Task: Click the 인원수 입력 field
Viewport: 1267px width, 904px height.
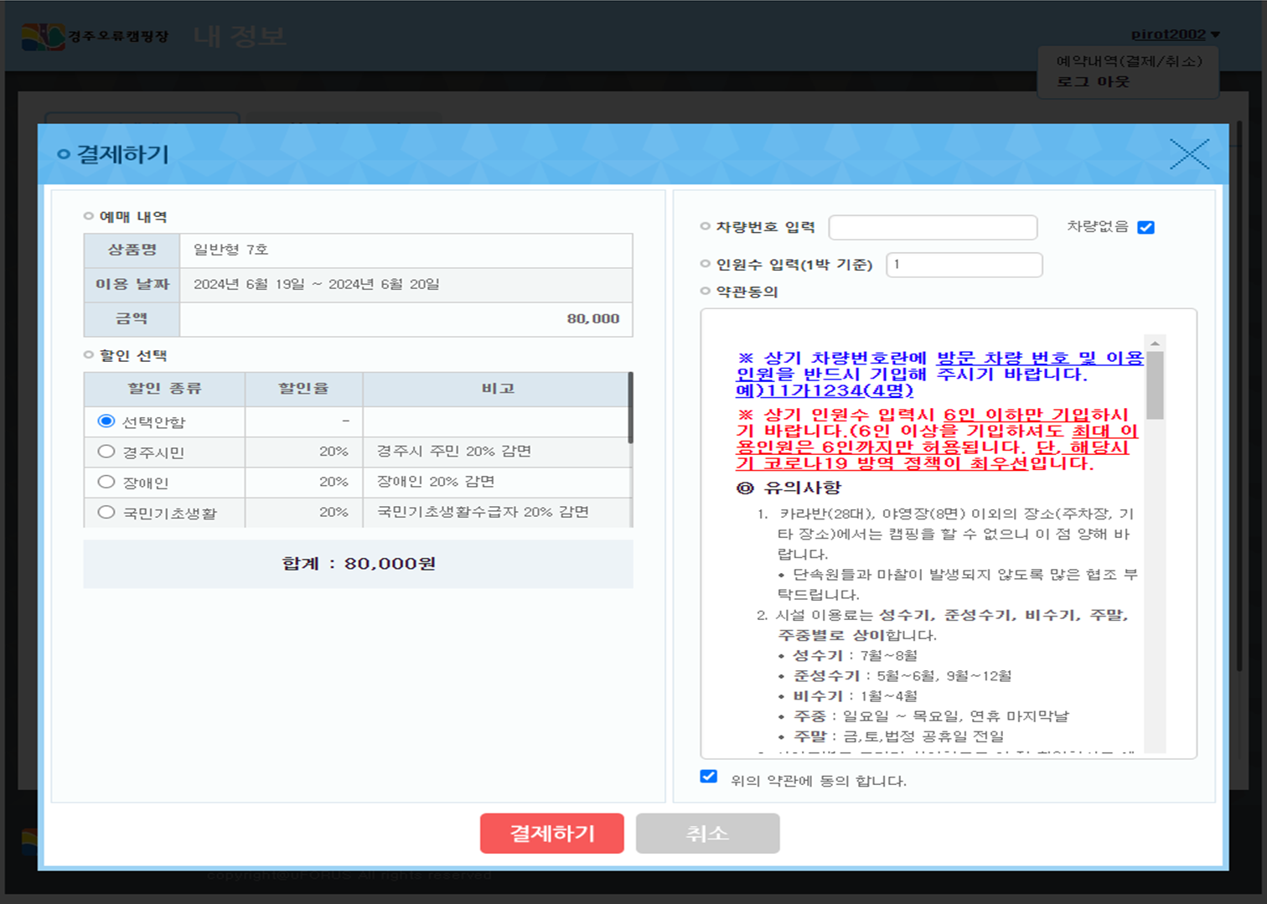Action: 964,265
